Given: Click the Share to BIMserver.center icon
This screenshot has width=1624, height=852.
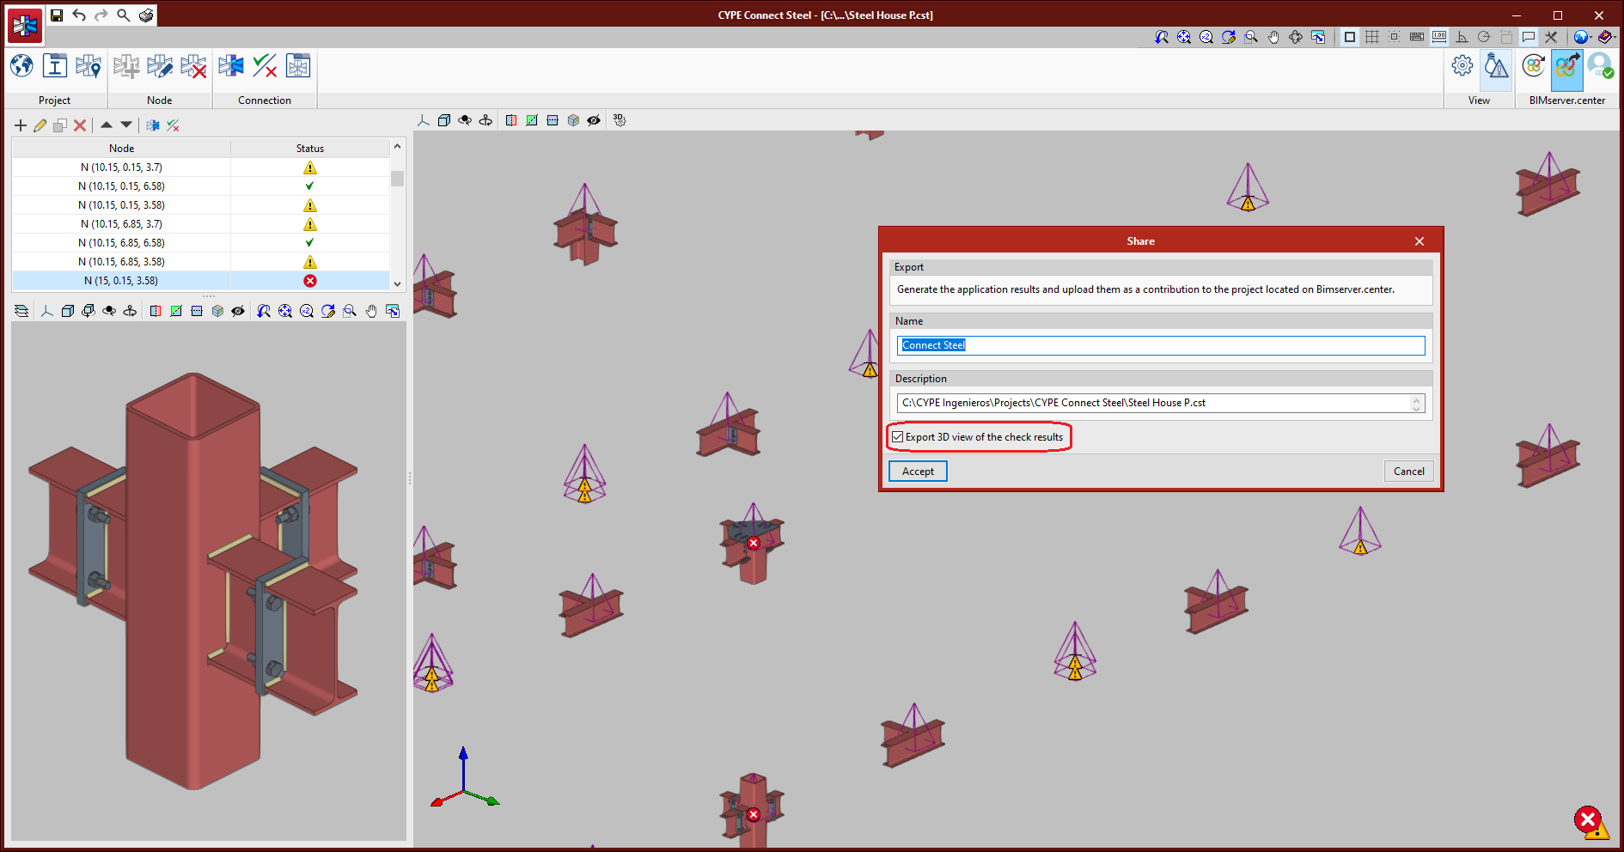Looking at the screenshot, I should 1567,69.
